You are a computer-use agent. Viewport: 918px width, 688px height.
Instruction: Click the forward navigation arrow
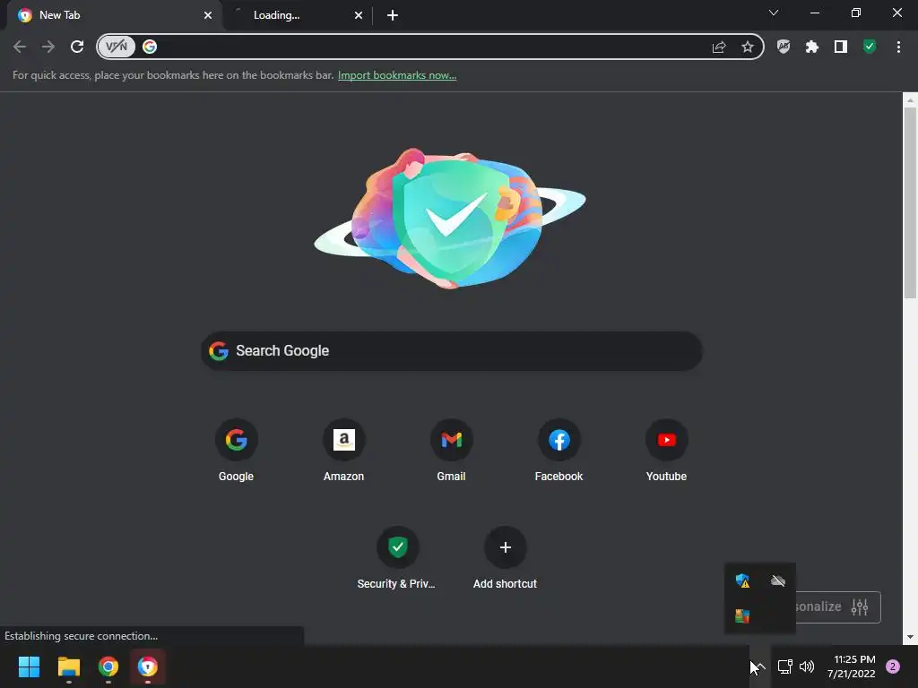coord(48,47)
